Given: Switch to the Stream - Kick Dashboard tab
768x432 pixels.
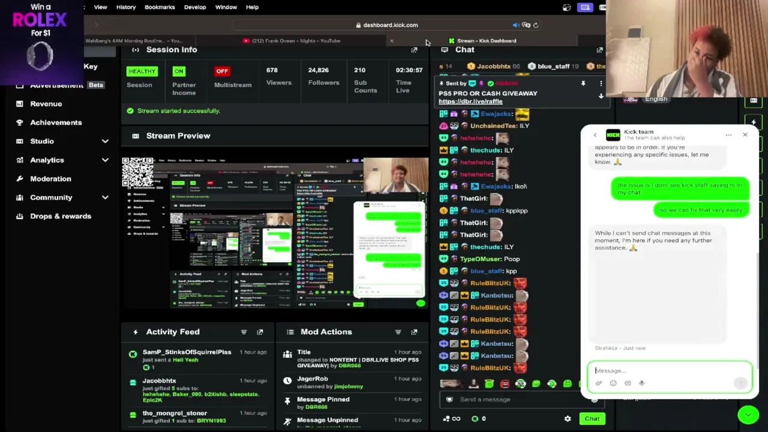Looking at the screenshot, I should [482, 41].
